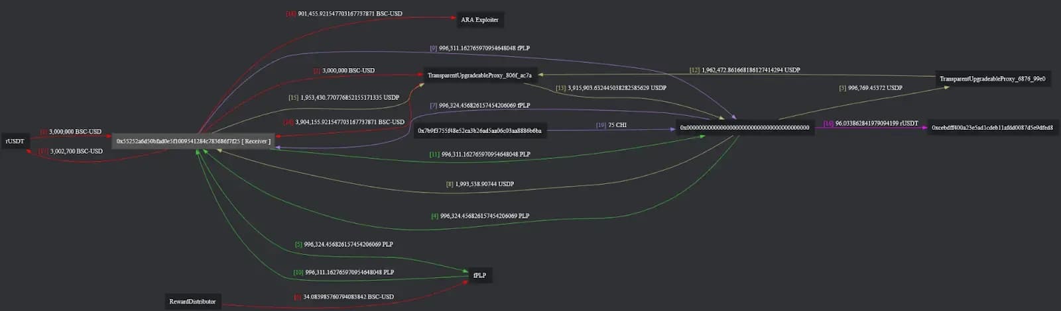Select the 0x7b9f3755f48e52ca address node
Image resolution: width=1061 pixels, height=311 pixels.
click(x=479, y=131)
